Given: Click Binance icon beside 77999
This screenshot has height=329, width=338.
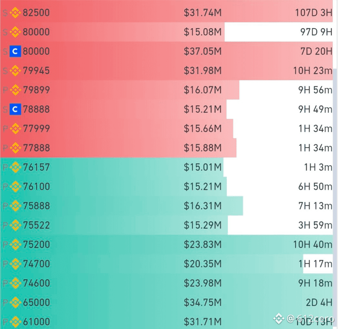Looking at the screenshot, I should pos(15,128).
